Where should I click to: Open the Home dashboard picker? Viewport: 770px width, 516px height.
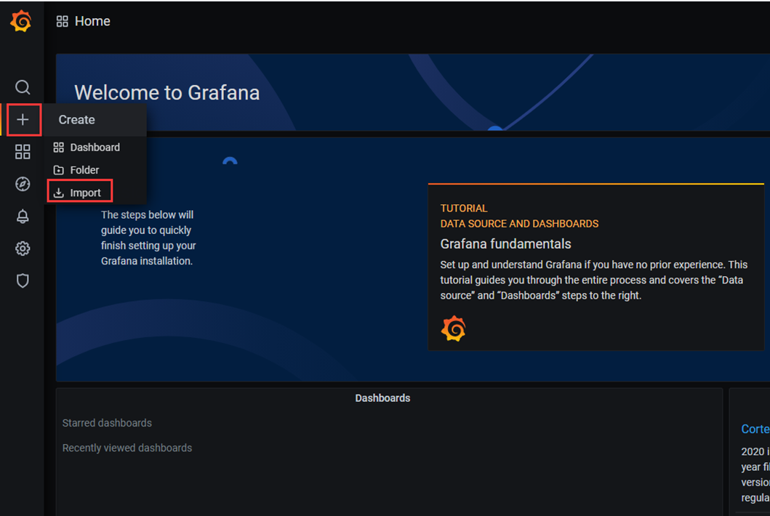click(92, 22)
